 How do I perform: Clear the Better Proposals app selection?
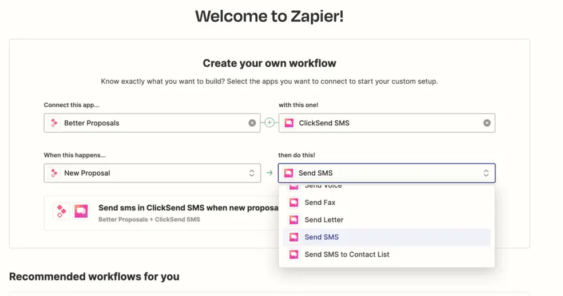point(252,123)
